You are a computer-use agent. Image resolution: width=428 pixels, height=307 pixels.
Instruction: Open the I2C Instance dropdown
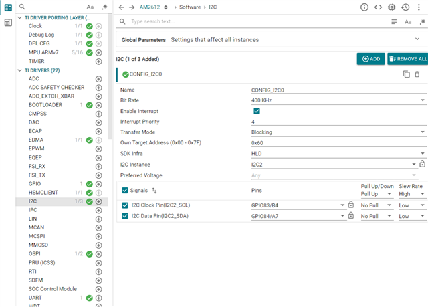pos(334,165)
